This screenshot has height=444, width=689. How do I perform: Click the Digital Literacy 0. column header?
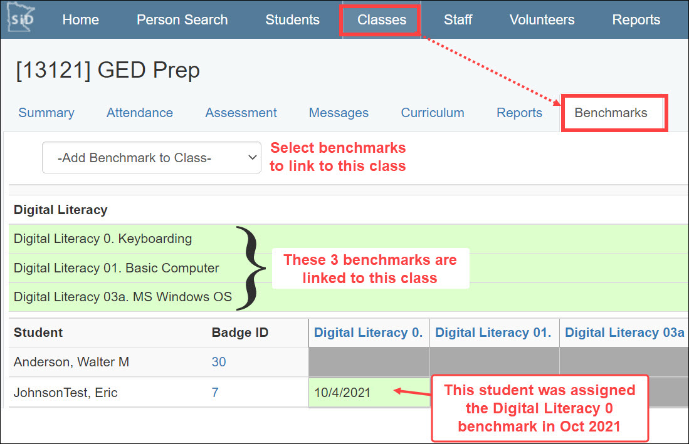pos(369,333)
